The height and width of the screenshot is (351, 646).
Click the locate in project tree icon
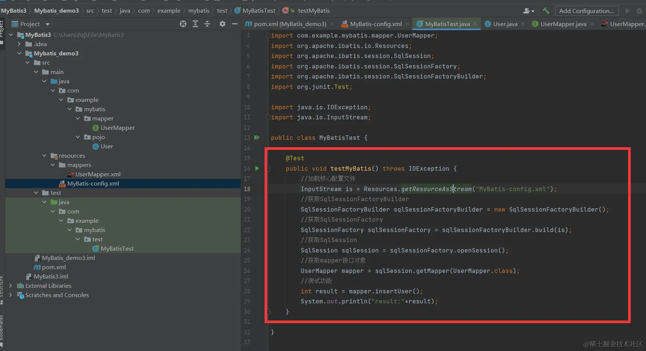tap(183, 24)
